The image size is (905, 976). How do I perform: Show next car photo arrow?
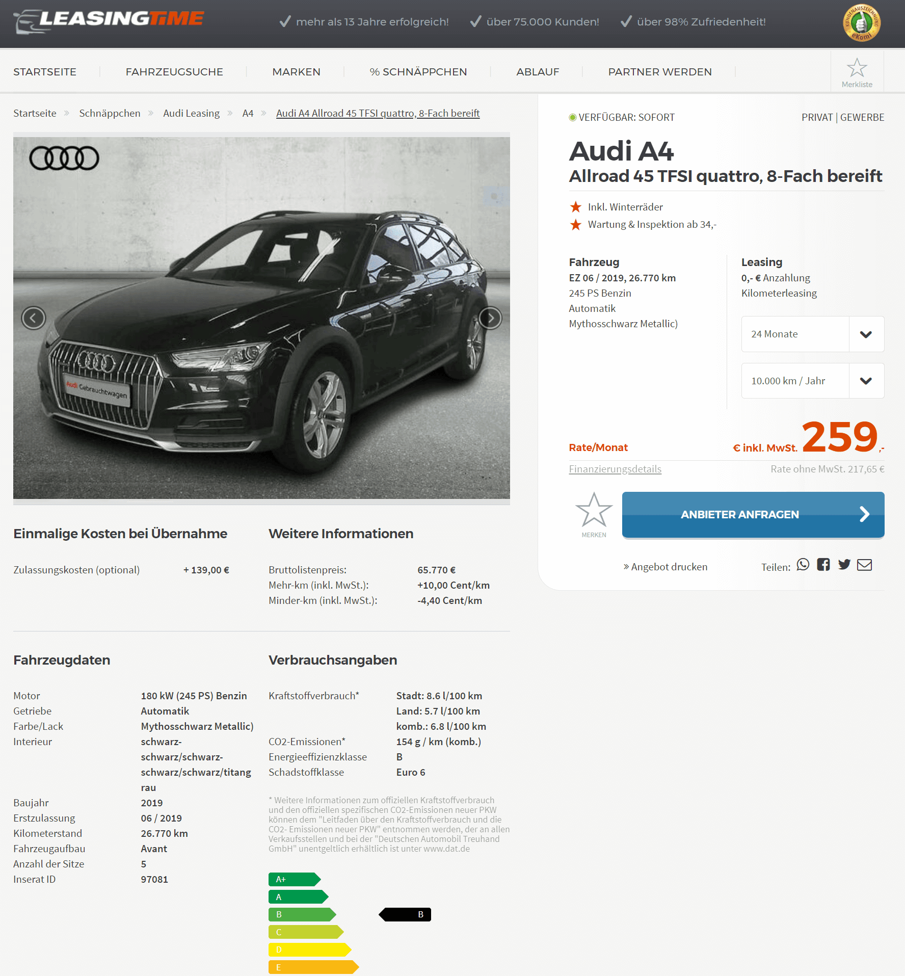click(490, 319)
